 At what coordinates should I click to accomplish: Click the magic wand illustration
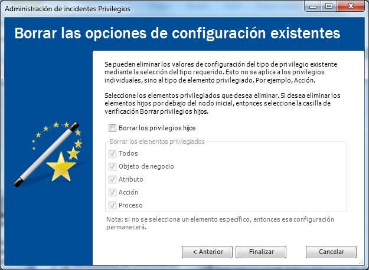(46, 154)
